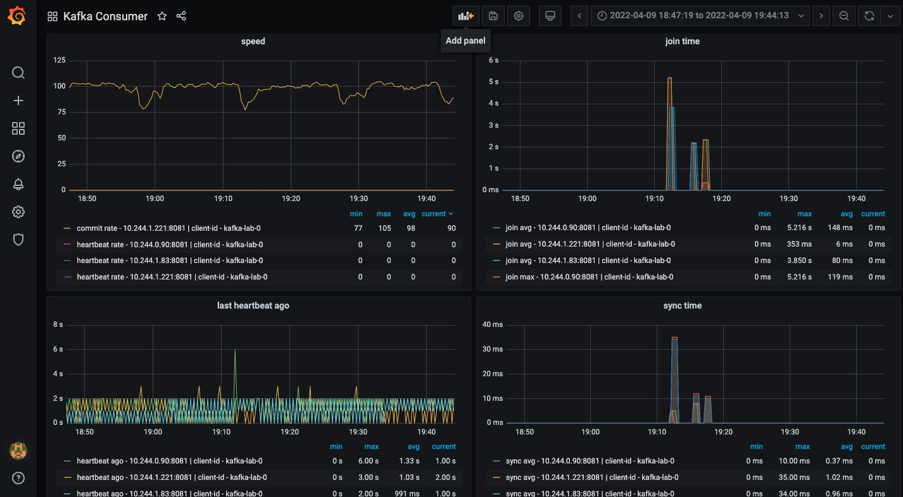903x497 pixels.
Task: Save the dashboard with disk icon
Action: coord(493,16)
